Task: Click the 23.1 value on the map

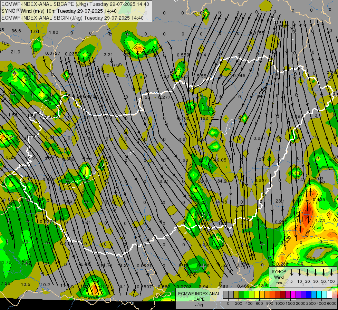Action: (x=280, y=201)
